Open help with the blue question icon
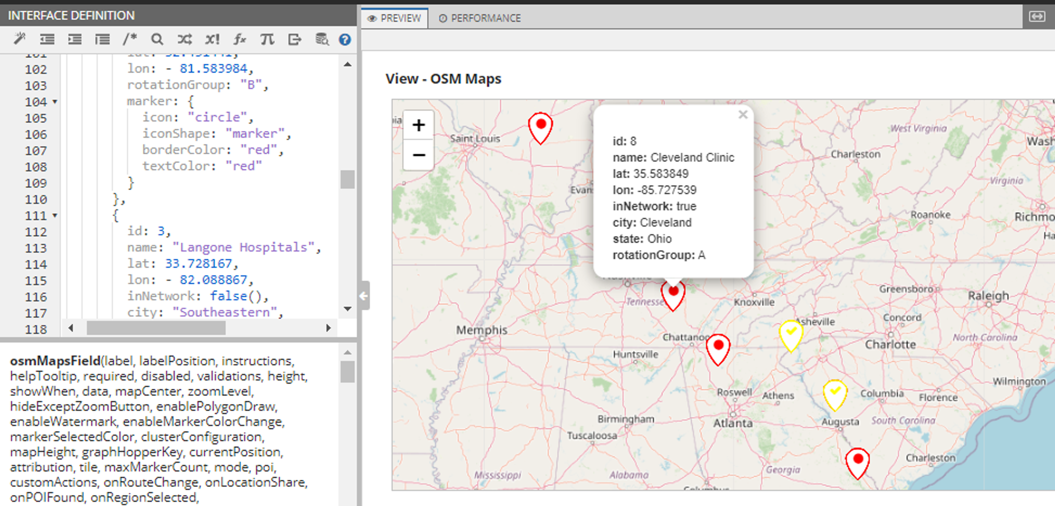The width and height of the screenshot is (1055, 506). coord(345,39)
